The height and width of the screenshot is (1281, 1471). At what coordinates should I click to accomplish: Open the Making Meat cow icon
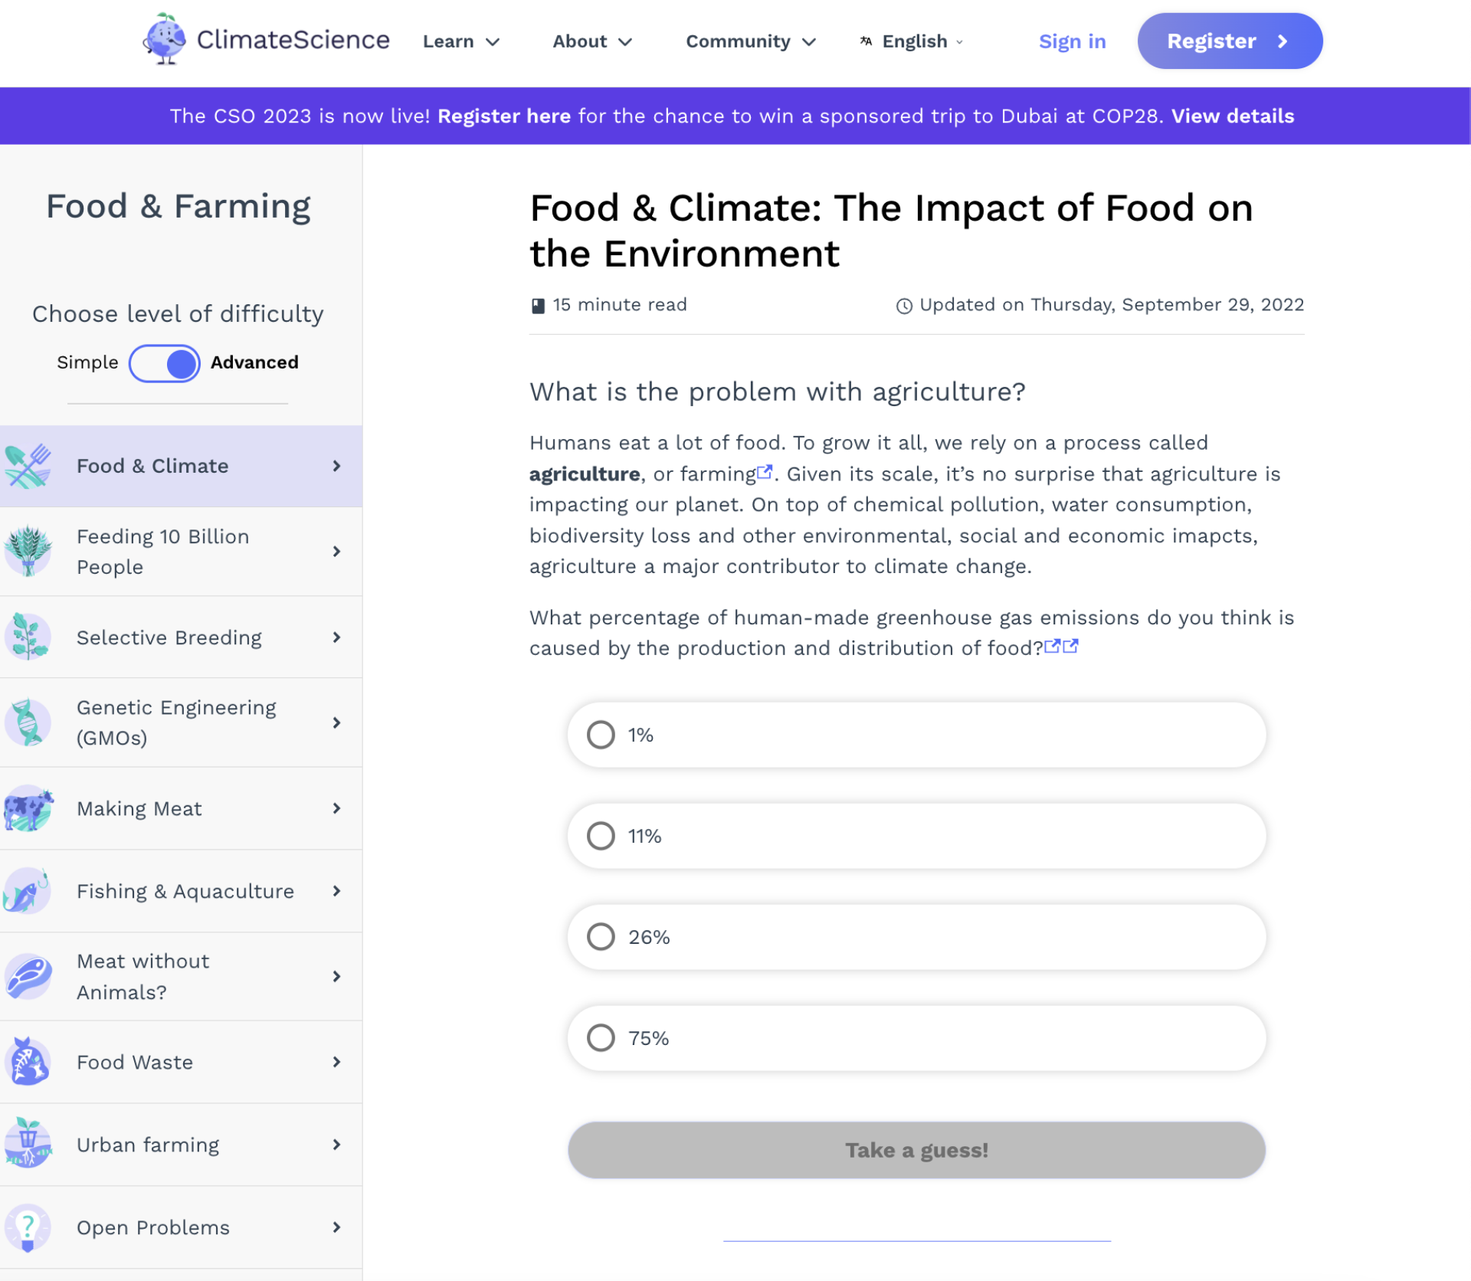point(28,808)
